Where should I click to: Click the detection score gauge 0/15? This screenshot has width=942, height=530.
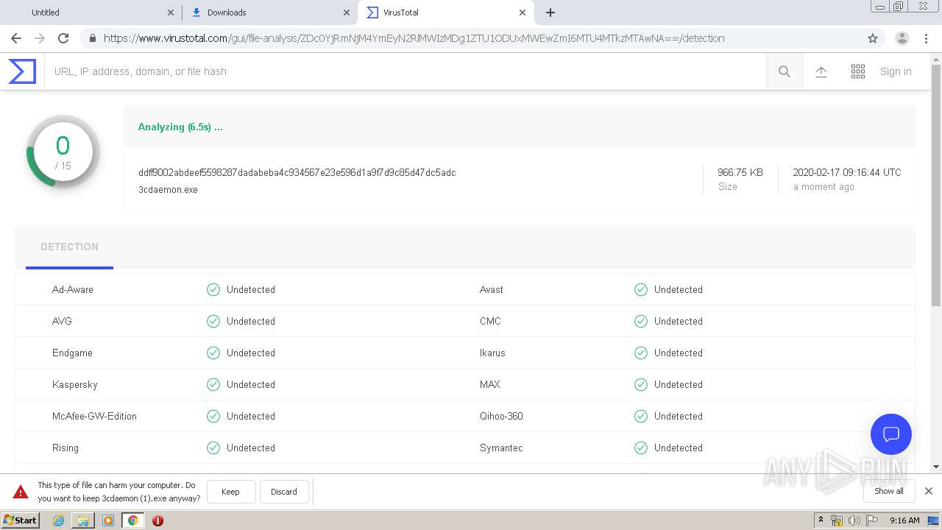(x=63, y=152)
